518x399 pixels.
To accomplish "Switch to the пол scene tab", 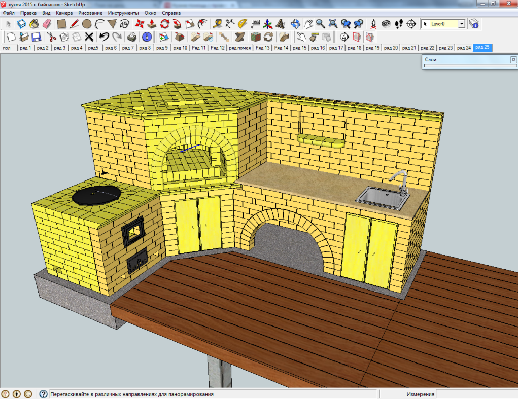I will (x=7, y=48).
